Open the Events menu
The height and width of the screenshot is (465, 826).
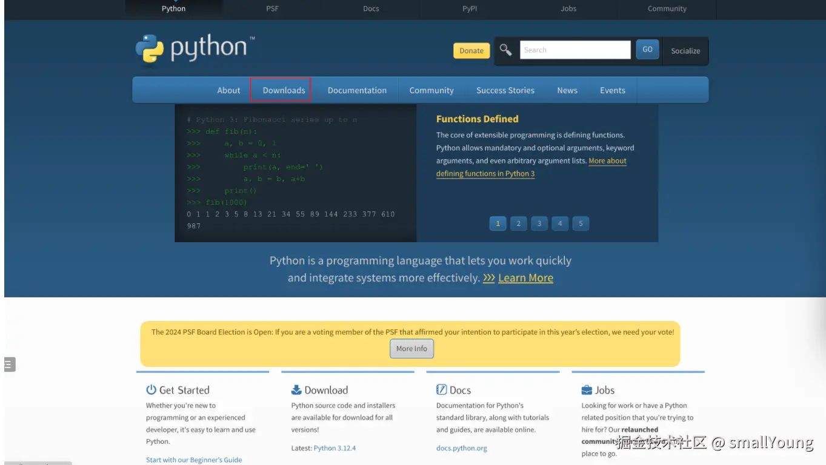click(x=613, y=90)
